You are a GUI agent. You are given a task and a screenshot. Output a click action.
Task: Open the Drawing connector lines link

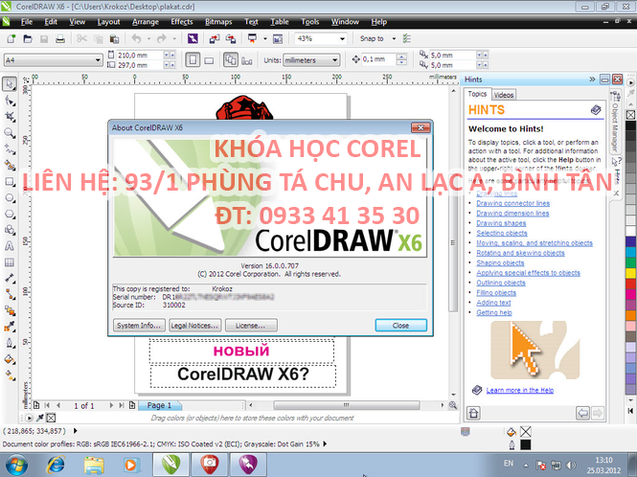click(512, 203)
